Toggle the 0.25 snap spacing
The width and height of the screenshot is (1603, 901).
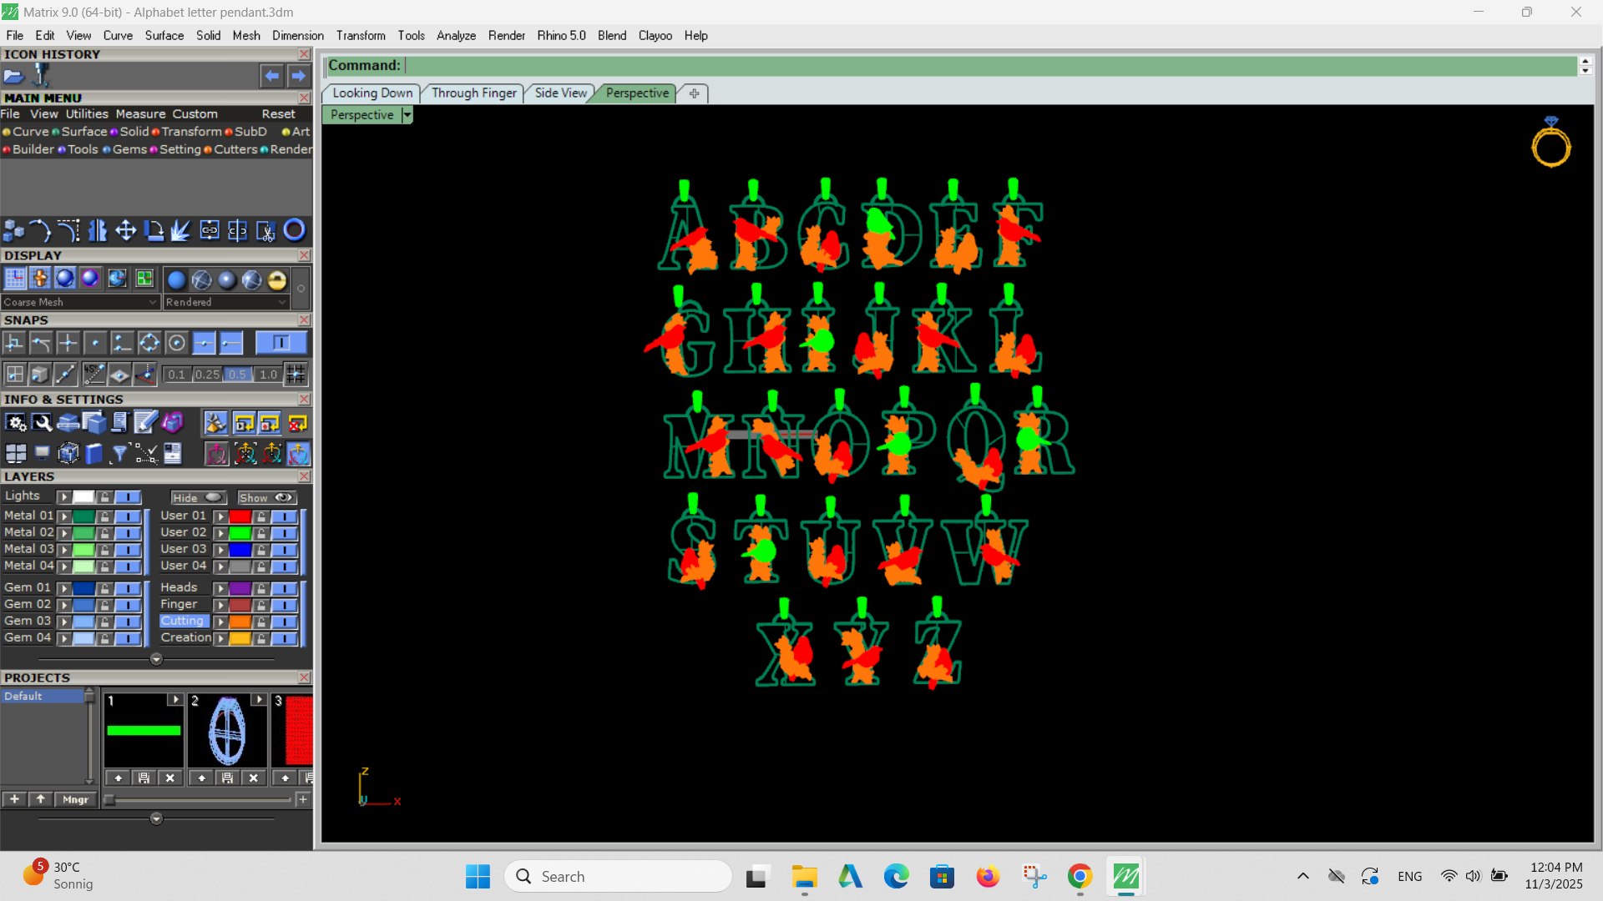coord(207,375)
